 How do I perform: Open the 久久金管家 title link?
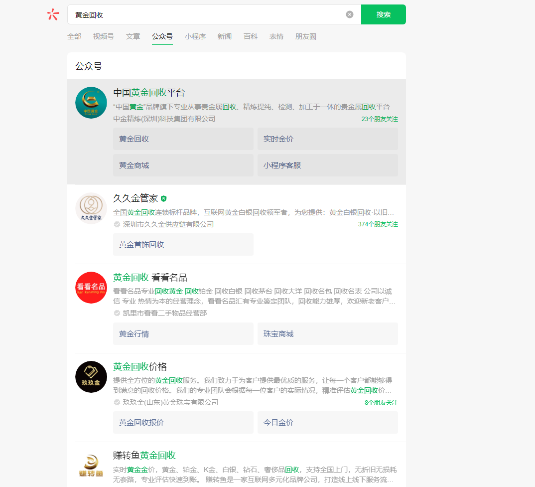coord(135,198)
